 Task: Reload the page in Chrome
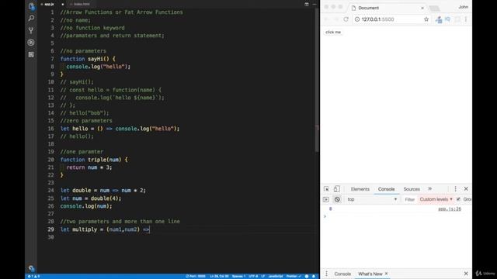346,19
